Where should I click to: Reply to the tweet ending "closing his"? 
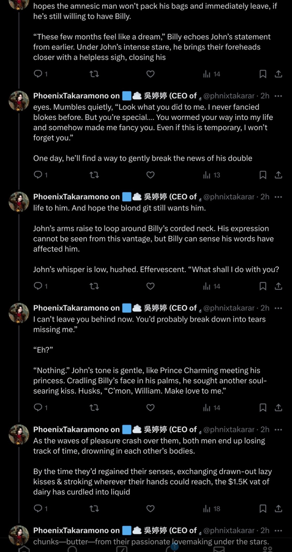coord(38,74)
